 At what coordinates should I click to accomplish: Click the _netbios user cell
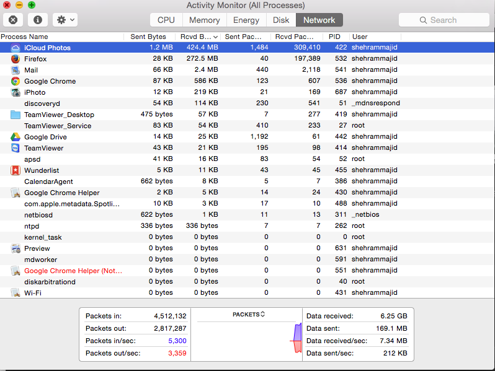point(365,214)
